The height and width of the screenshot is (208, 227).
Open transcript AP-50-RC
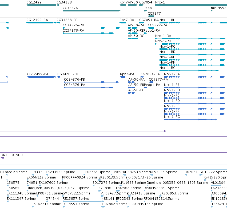tap(136, 36)
